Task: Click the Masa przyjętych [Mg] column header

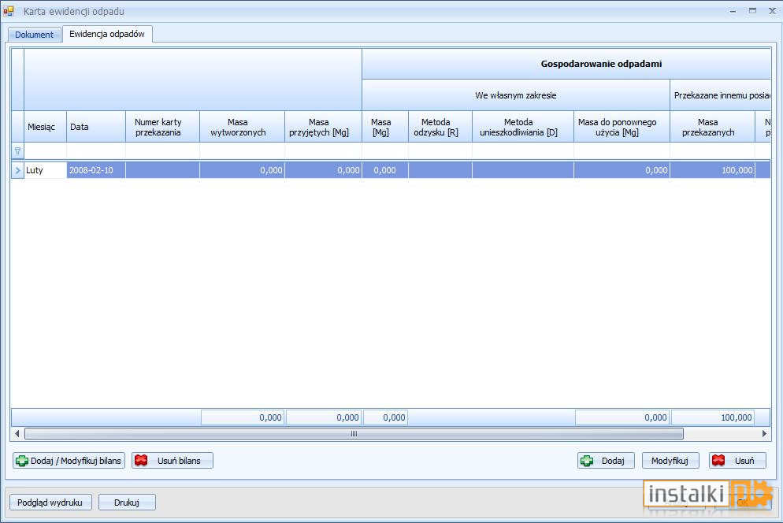Action: [323, 127]
